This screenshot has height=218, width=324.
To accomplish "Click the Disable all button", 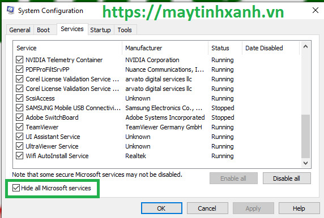I will point(287,178).
